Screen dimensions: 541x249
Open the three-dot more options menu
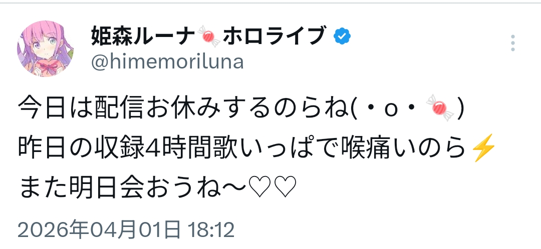(x=512, y=43)
